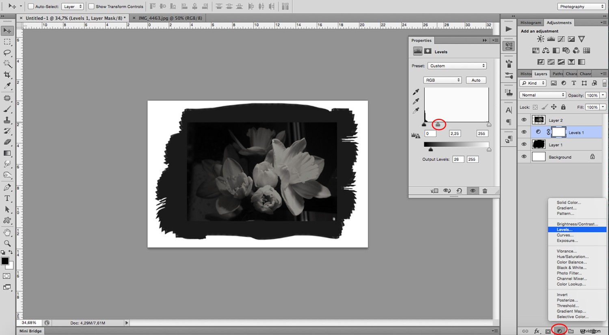Image resolution: width=609 pixels, height=335 pixels.
Task: Choose Gradient Map from the adjustment menu
Action: 571,311
